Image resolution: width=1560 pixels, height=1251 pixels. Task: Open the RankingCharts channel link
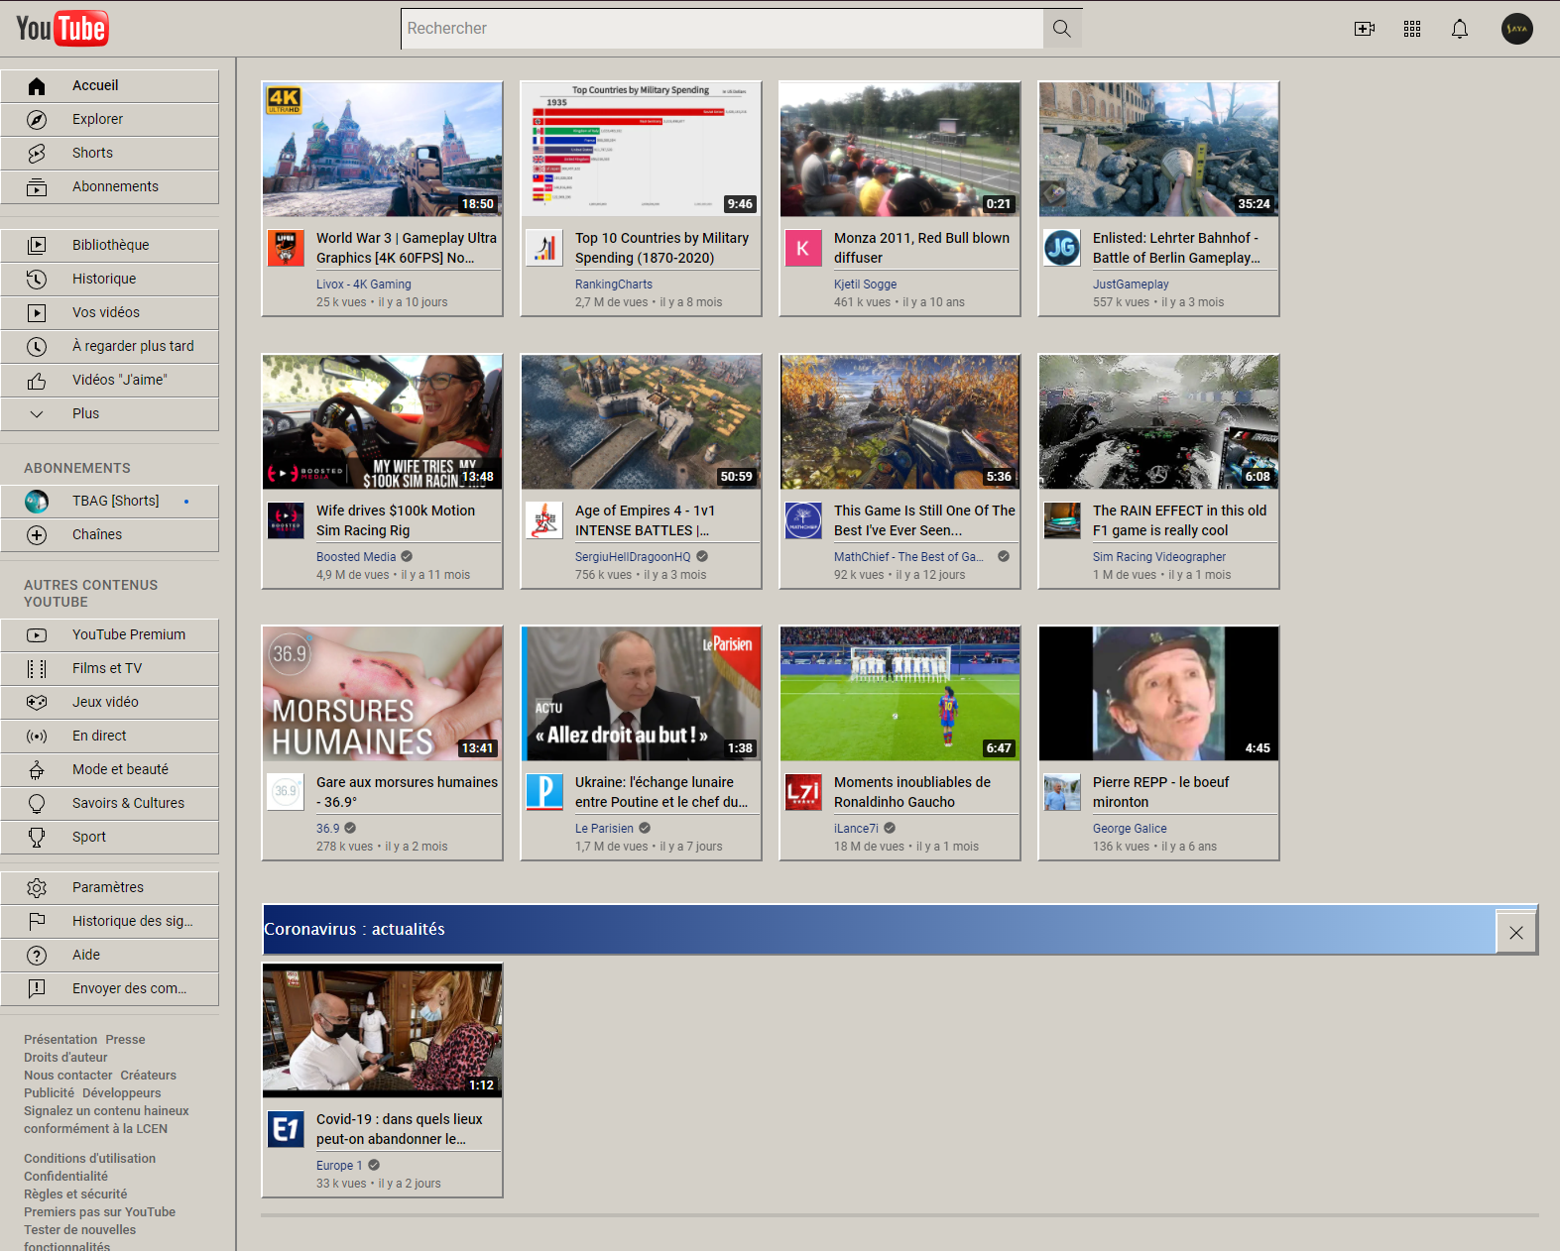614,284
